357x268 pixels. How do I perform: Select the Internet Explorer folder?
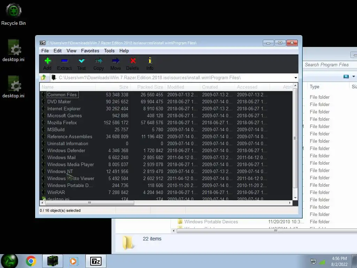tap(166, 109)
